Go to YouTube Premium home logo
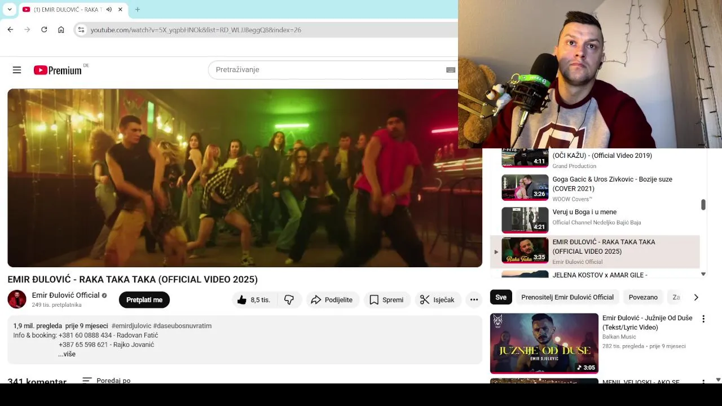The image size is (722, 406). tap(58, 70)
